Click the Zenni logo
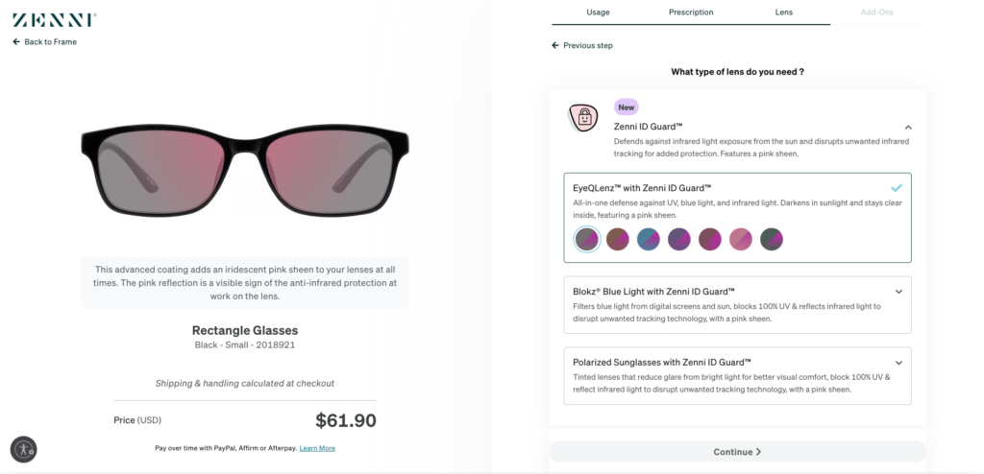Viewport: 984px width, 474px height. pos(54,19)
